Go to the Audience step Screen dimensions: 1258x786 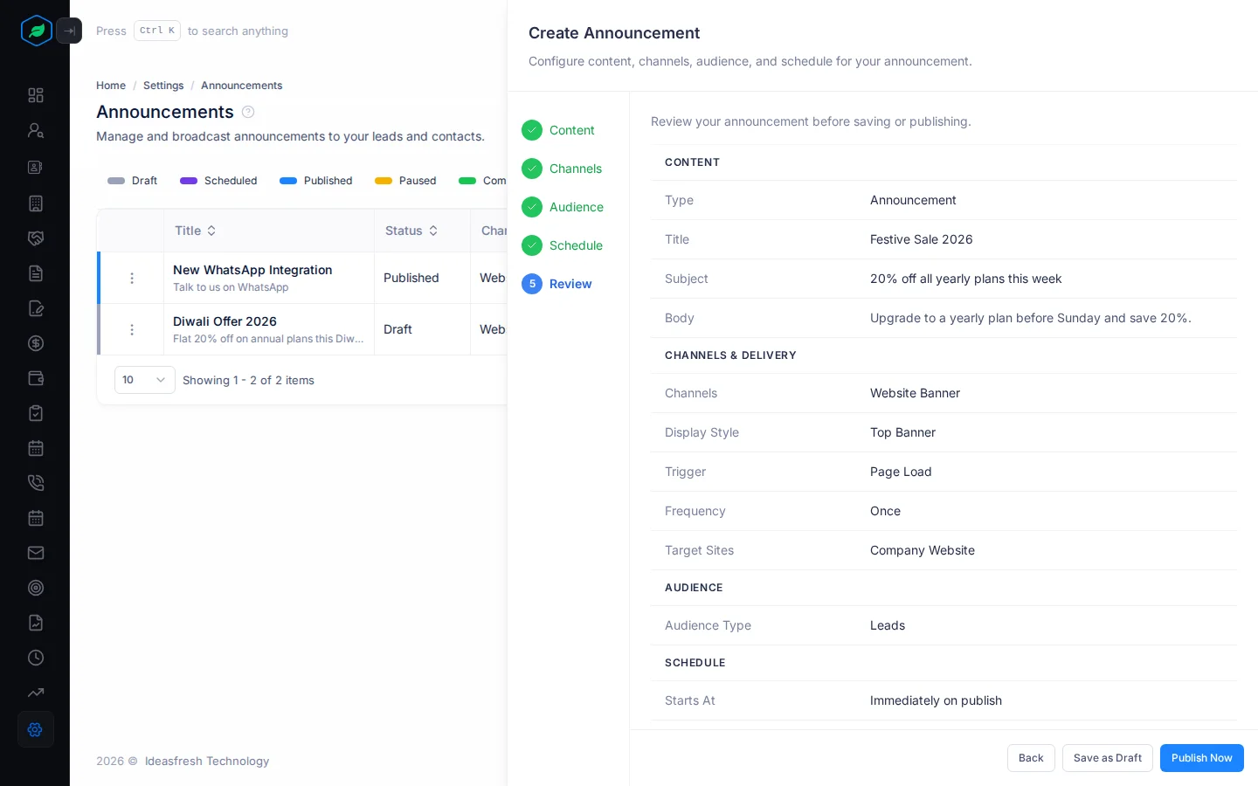[563, 207]
